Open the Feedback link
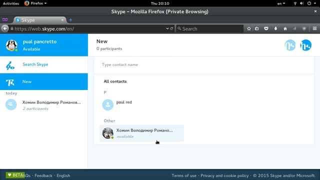Image resolution: width=320 pixels, height=180 pixels. 43,175
